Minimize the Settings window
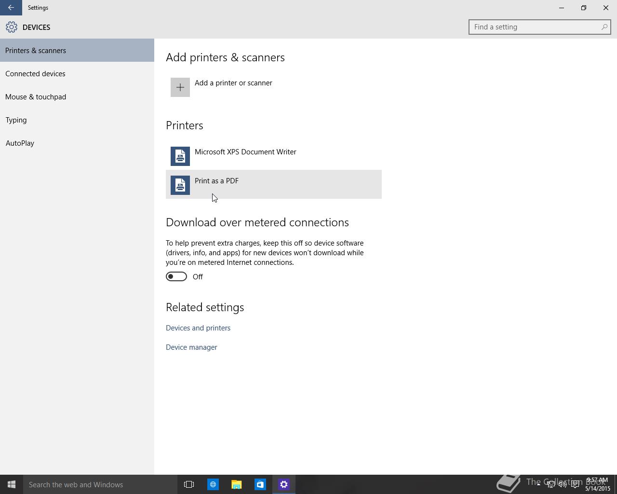The width and height of the screenshot is (617, 494). click(x=562, y=8)
